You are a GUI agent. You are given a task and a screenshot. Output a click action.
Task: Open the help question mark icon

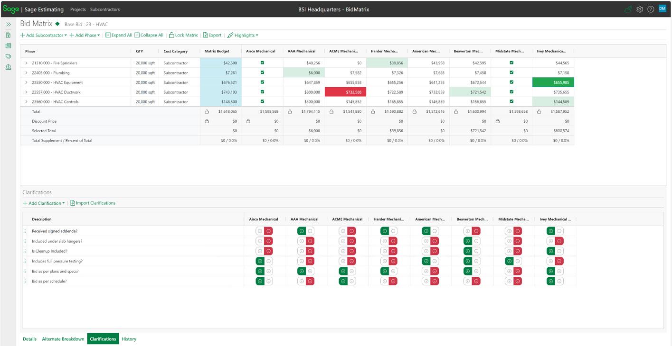coord(651,9)
